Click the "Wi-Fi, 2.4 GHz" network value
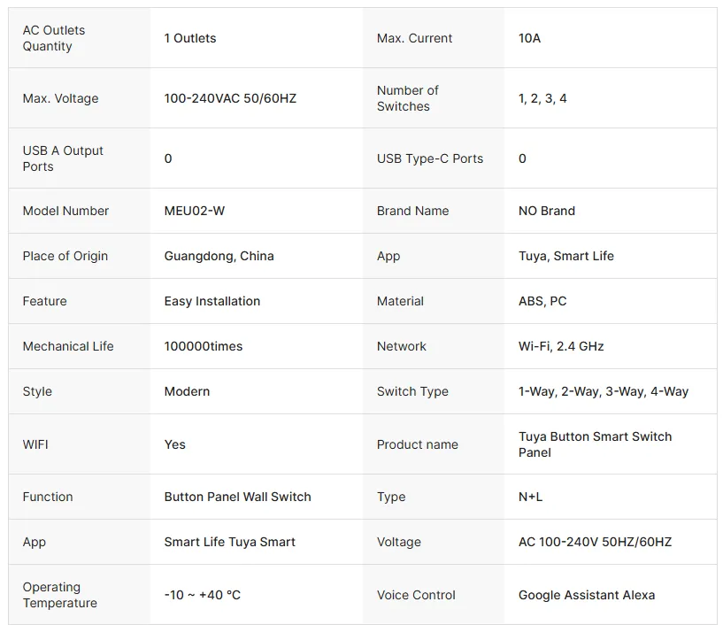Viewport: 723px width, 625px height. point(561,346)
